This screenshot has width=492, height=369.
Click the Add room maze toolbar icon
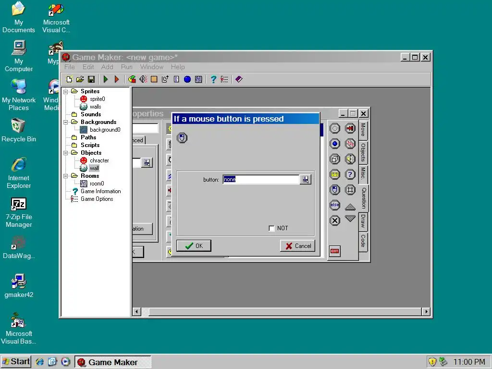198,79
